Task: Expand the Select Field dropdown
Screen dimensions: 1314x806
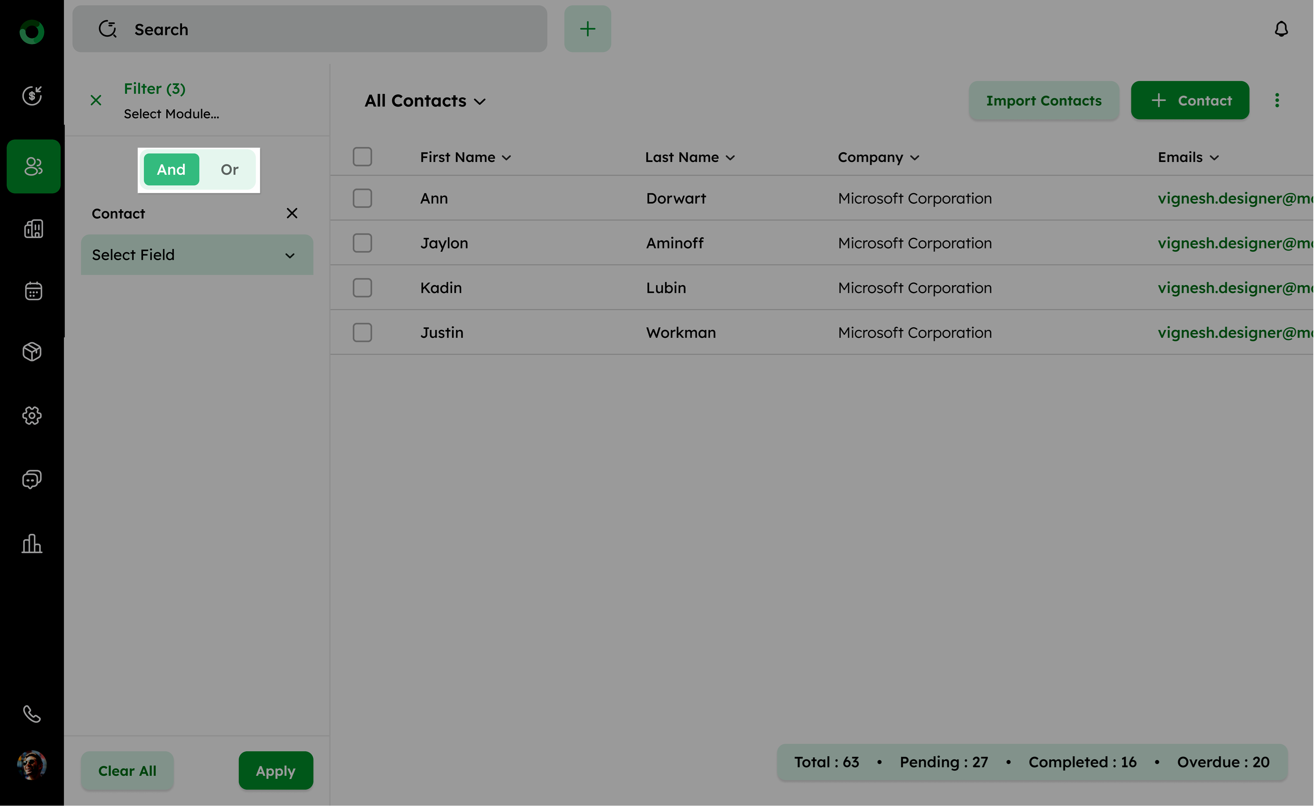Action: coord(197,255)
